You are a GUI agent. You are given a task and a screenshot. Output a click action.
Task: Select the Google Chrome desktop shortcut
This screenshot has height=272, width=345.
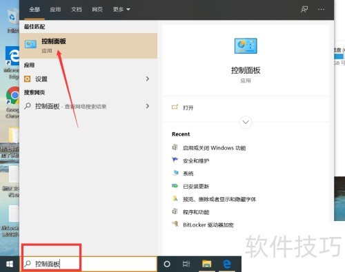[12, 103]
